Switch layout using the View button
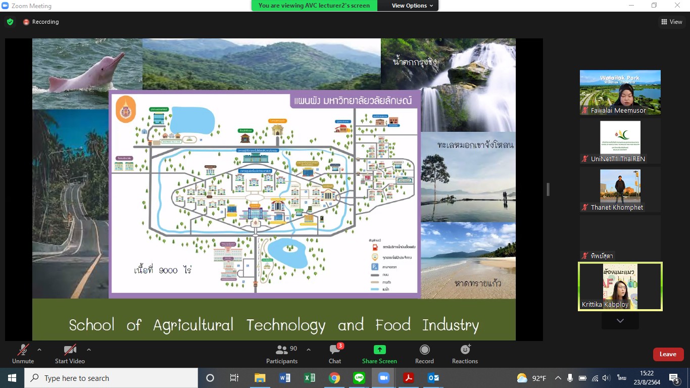 672,22
